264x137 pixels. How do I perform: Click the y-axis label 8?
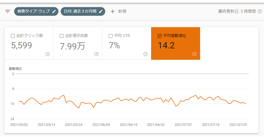coord(13,89)
